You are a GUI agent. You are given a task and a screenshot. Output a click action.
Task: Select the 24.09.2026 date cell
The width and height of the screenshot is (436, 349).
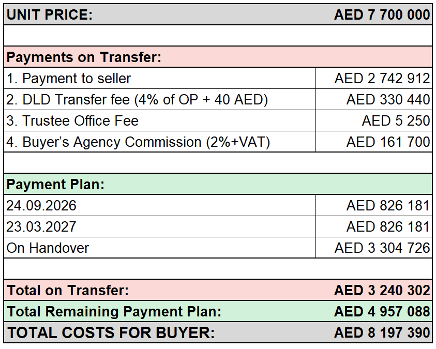click(160, 206)
